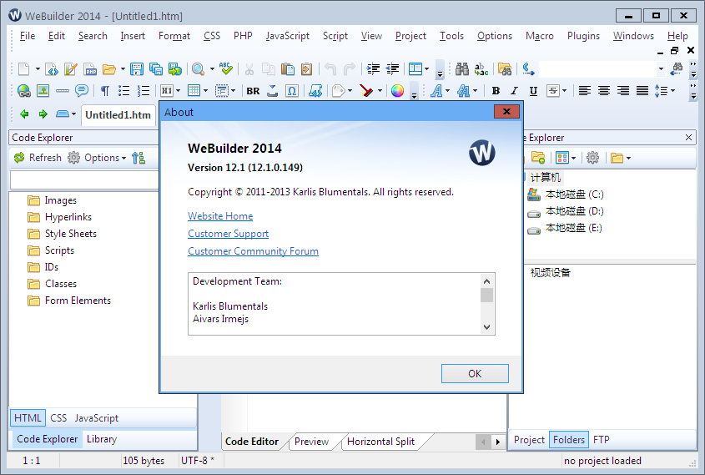Insert horizontal rule icon
The height and width of the screenshot is (475, 705).
click(62, 91)
